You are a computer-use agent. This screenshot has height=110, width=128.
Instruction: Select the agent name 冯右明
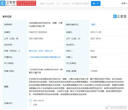(93, 57)
